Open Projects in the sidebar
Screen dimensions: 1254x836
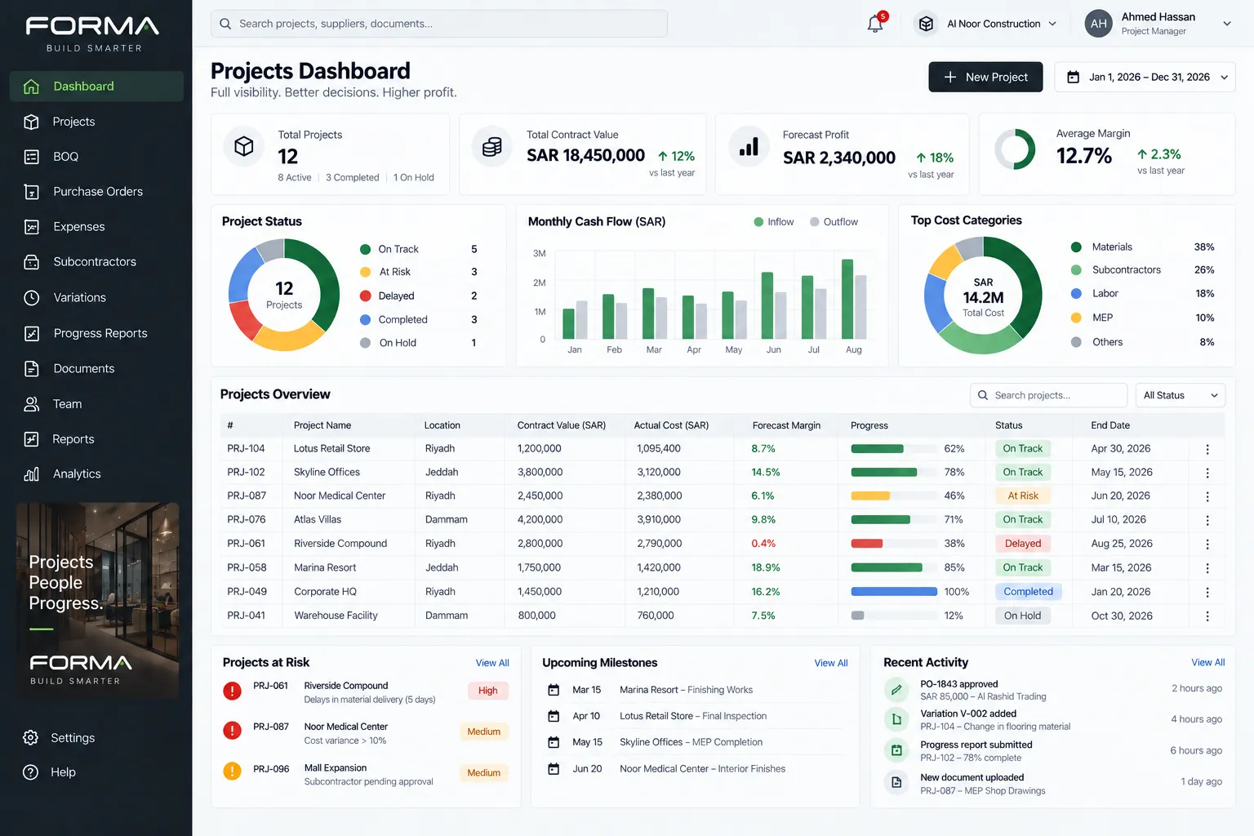(96, 122)
